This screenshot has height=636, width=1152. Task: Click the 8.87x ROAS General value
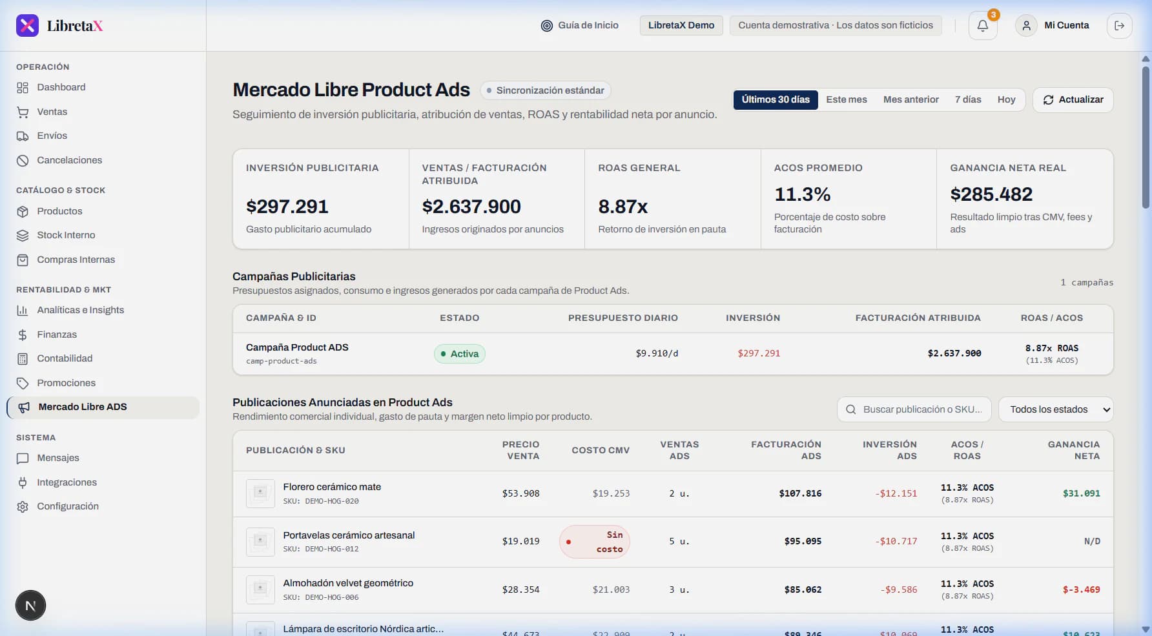pyautogui.click(x=623, y=207)
